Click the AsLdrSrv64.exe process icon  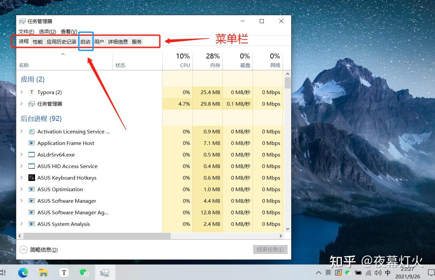coord(32,155)
